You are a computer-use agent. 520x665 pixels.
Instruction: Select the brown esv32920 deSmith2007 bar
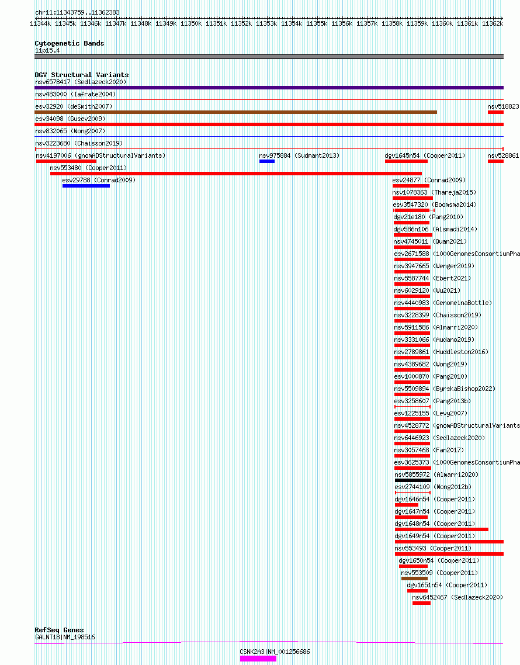tap(236, 112)
